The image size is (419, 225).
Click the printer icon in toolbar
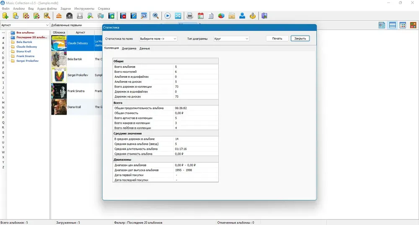coord(190,16)
